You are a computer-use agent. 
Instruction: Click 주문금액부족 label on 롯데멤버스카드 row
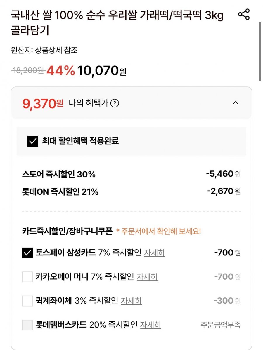pyautogui.click(x=221, y=325)
